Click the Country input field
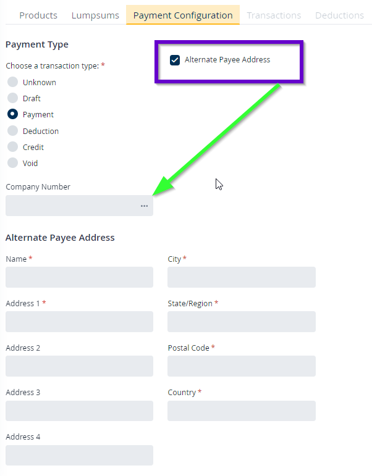 click(x=241, y=411)
